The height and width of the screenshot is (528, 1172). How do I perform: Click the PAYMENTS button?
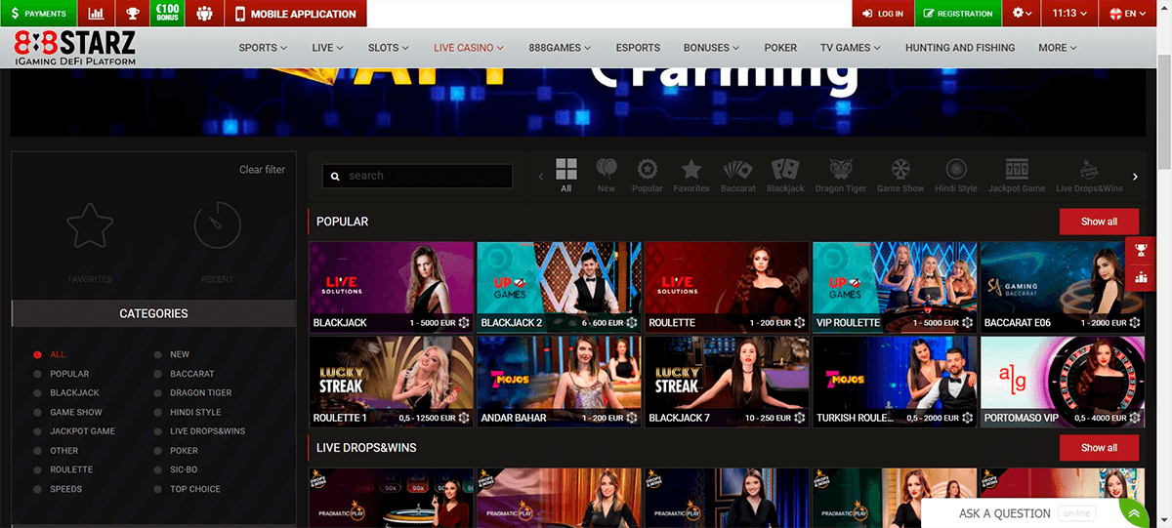[x=38, y=14]
